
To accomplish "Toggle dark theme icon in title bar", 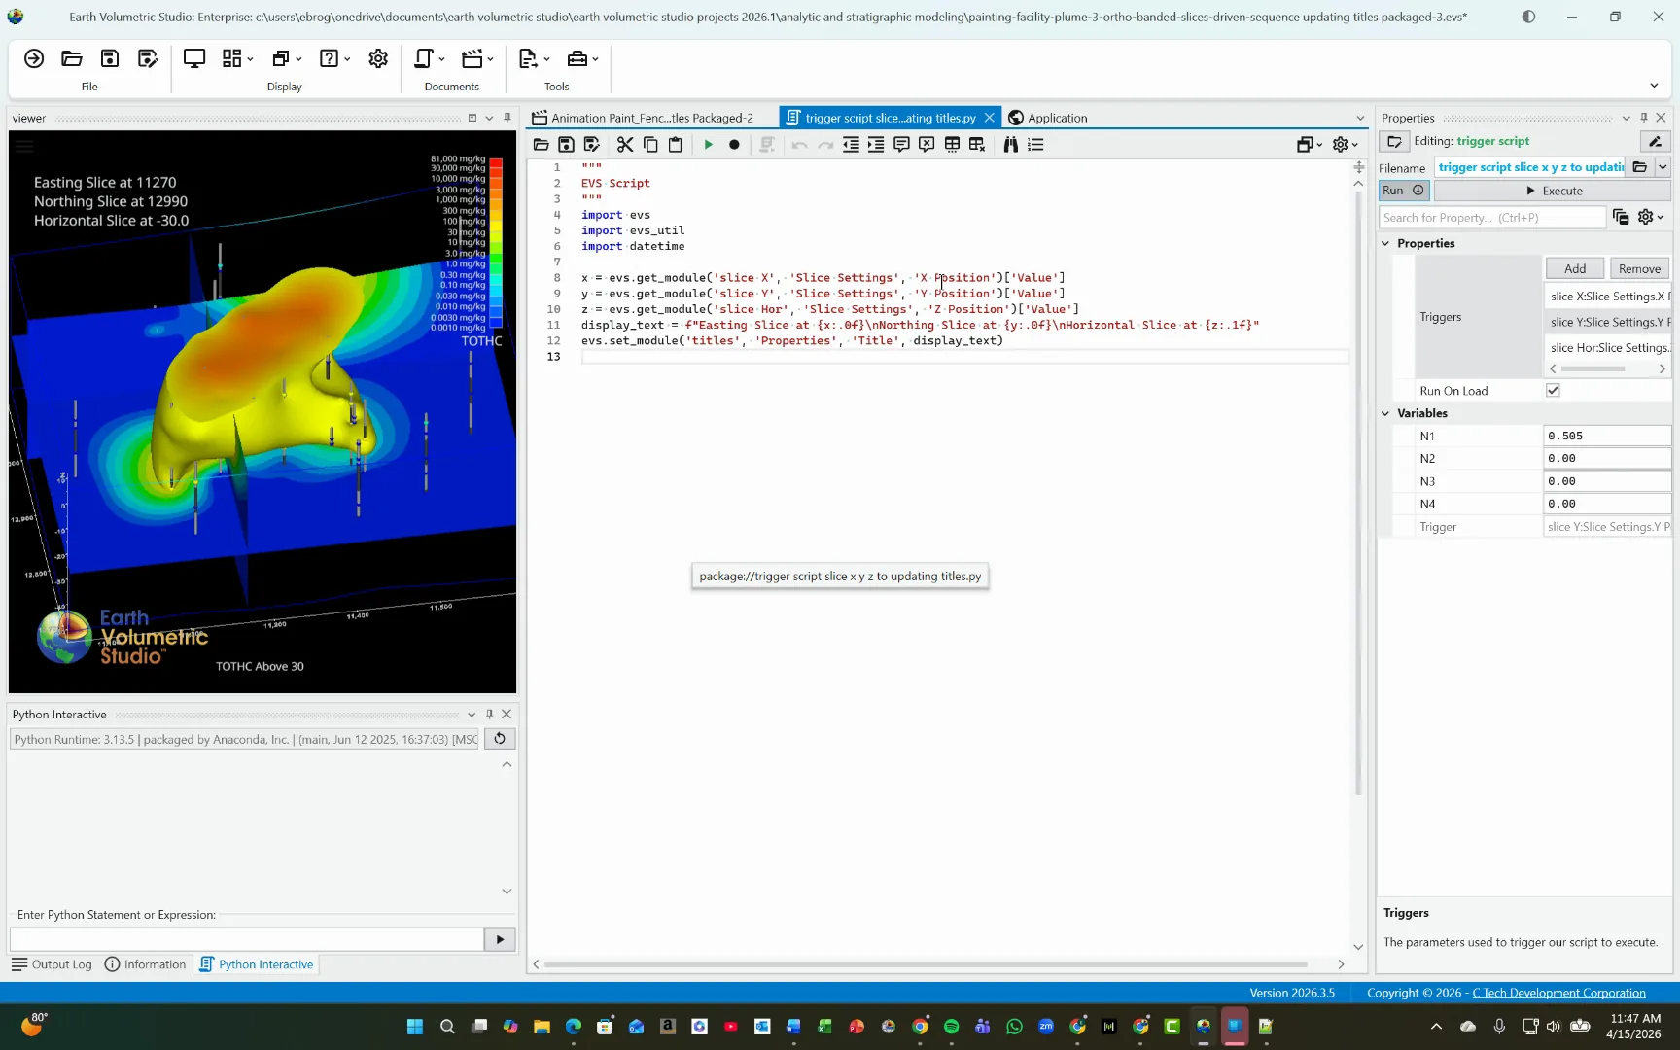I will coord(1528,17).
